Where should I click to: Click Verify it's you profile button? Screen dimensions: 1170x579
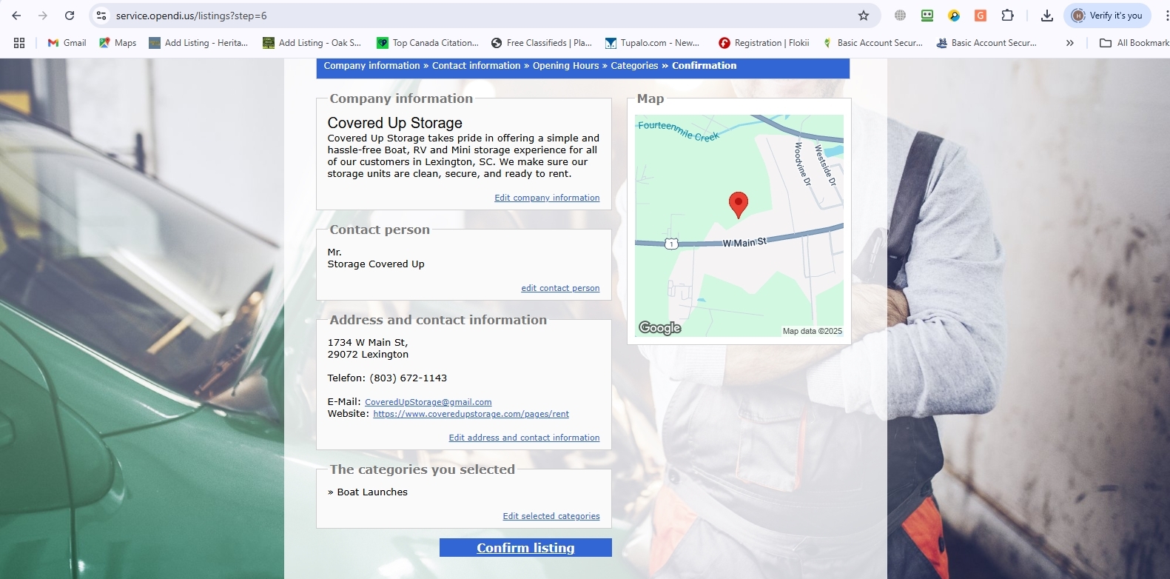pyautogui.click(x=1107, y=16)
